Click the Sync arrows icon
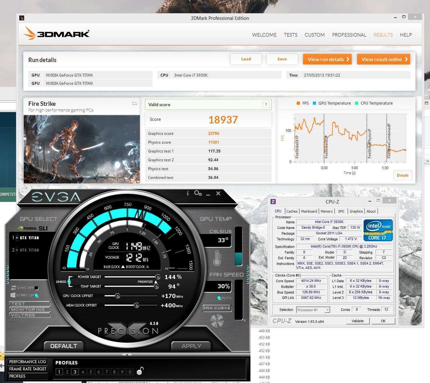The width and height of the screenshot is (430, 383). (x=14, y=288)
